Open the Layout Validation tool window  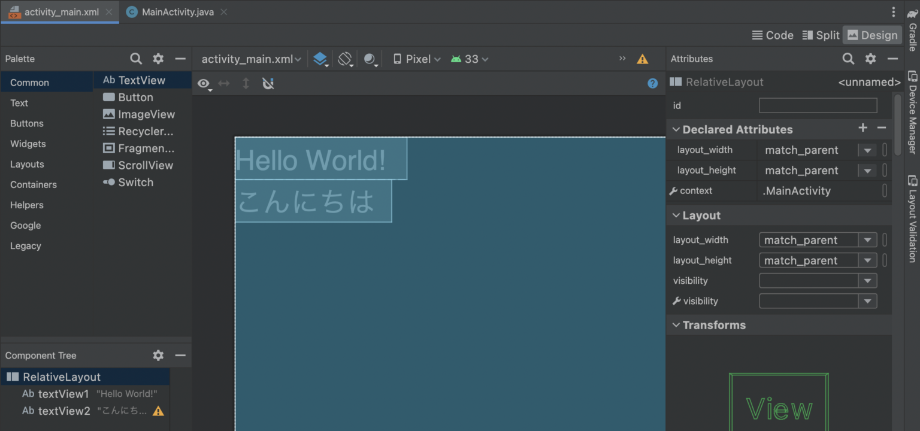[912, 218]
